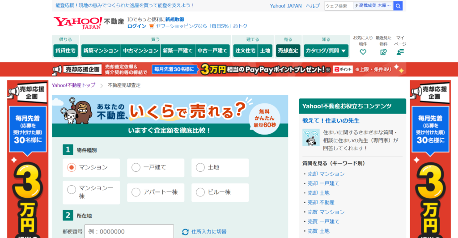Choose the 土地 radio option
This screenshot has height=238, width=458.
200,167
